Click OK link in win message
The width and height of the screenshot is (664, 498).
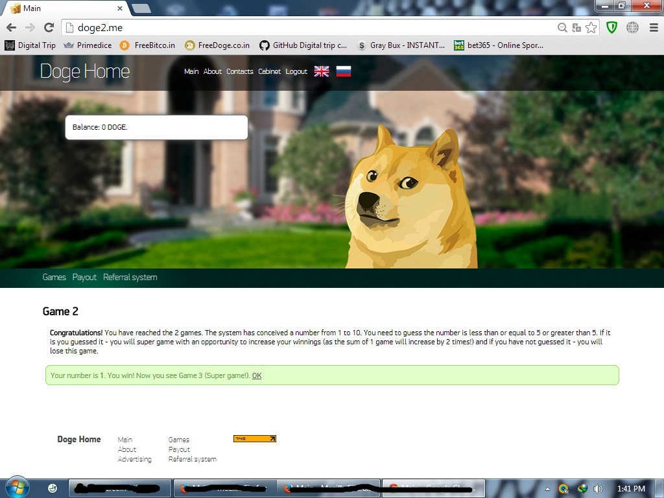pyautogui.click(x=257, y=375)
